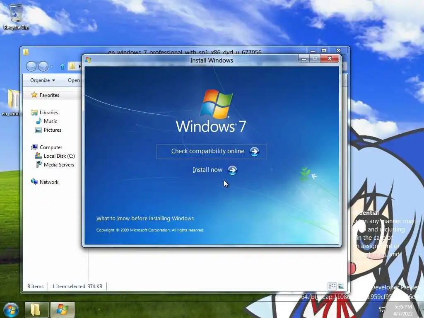Minimize the Install Windows dialog
The height and width of the screenshot is (318, 424).
click(304, 58)
